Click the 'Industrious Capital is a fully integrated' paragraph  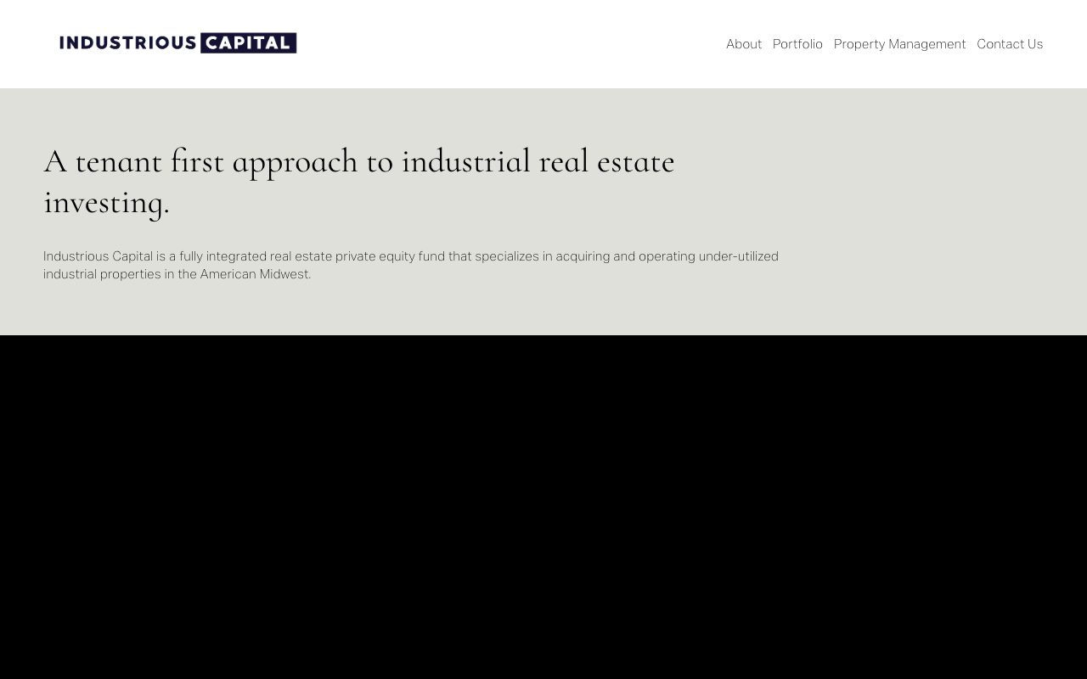click(411, 265)
